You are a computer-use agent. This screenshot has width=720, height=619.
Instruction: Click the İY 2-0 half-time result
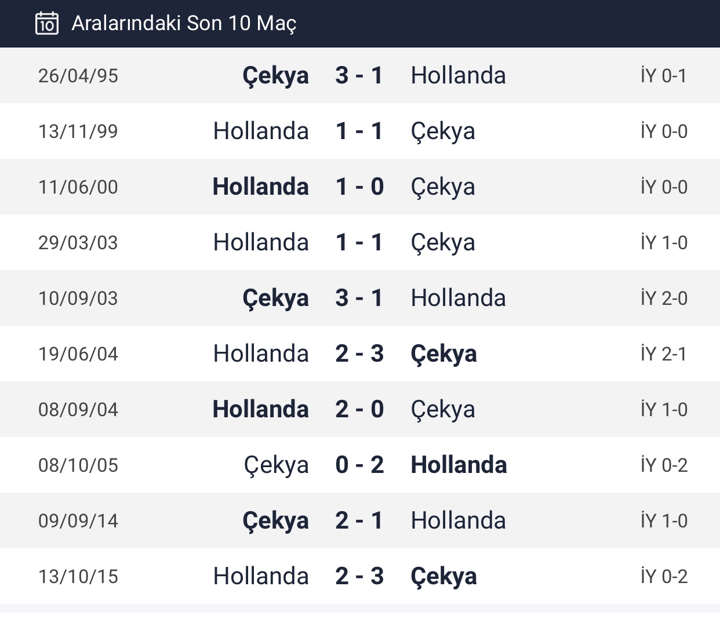coord(664,298)
